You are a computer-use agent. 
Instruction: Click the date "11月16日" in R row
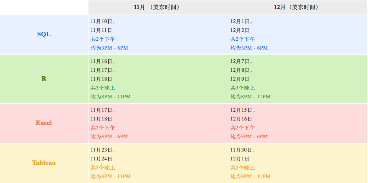tap(101, 61)
